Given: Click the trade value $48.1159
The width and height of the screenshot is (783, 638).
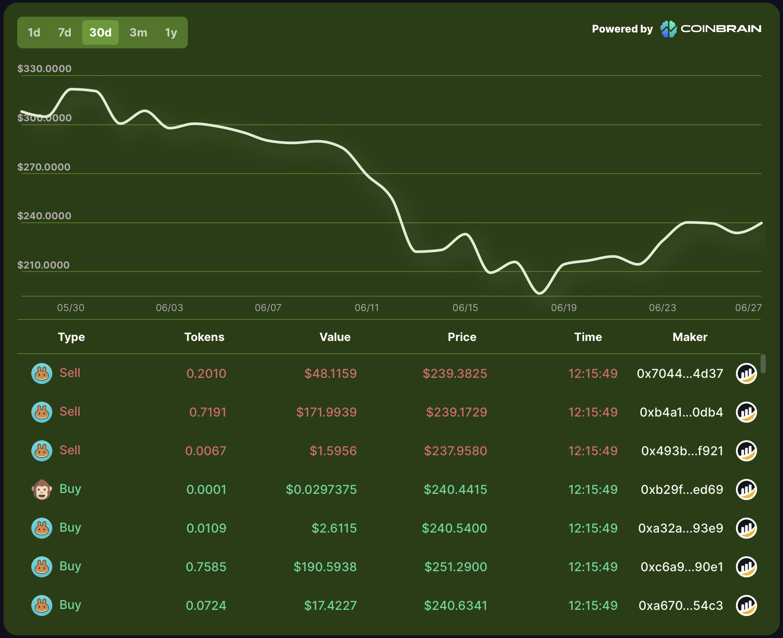Looking at the screenshot, I should [x=330, y=373].
